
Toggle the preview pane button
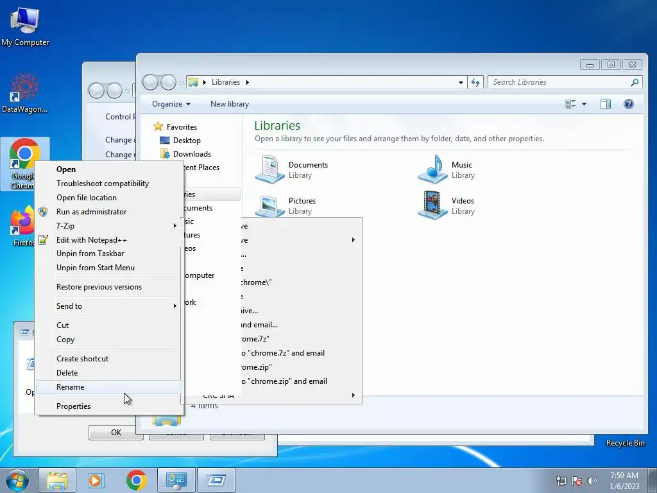[605, 104]
